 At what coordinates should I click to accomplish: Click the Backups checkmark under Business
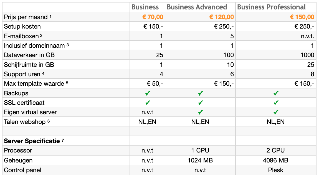tap(148, 93)
